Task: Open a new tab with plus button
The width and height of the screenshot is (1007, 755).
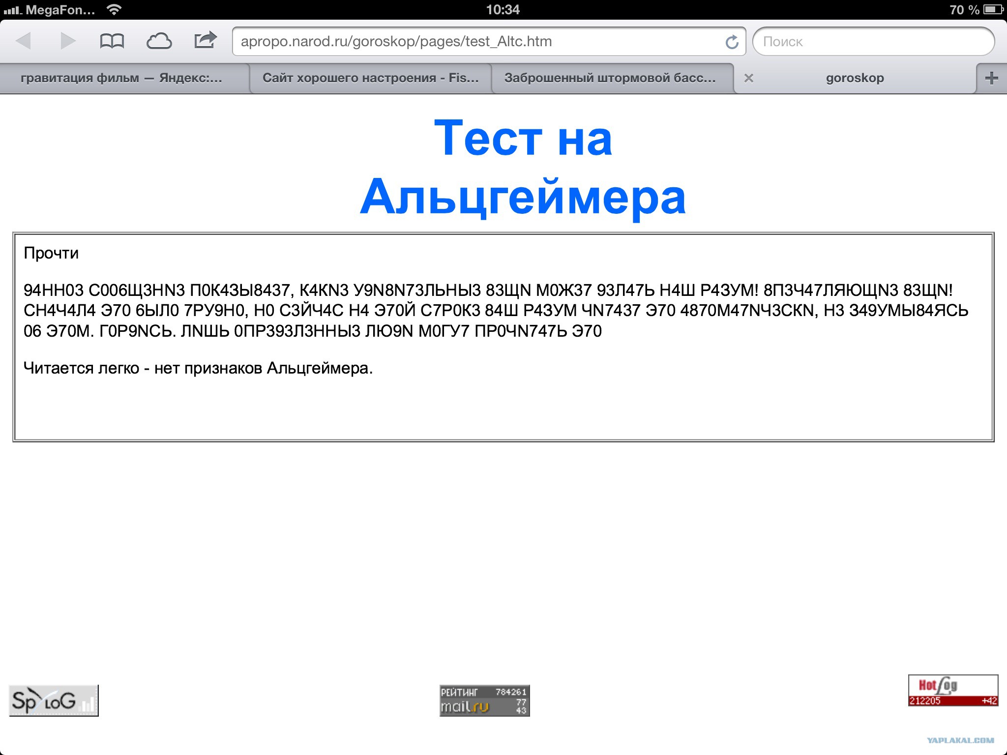Action: (x=992, y=78)
